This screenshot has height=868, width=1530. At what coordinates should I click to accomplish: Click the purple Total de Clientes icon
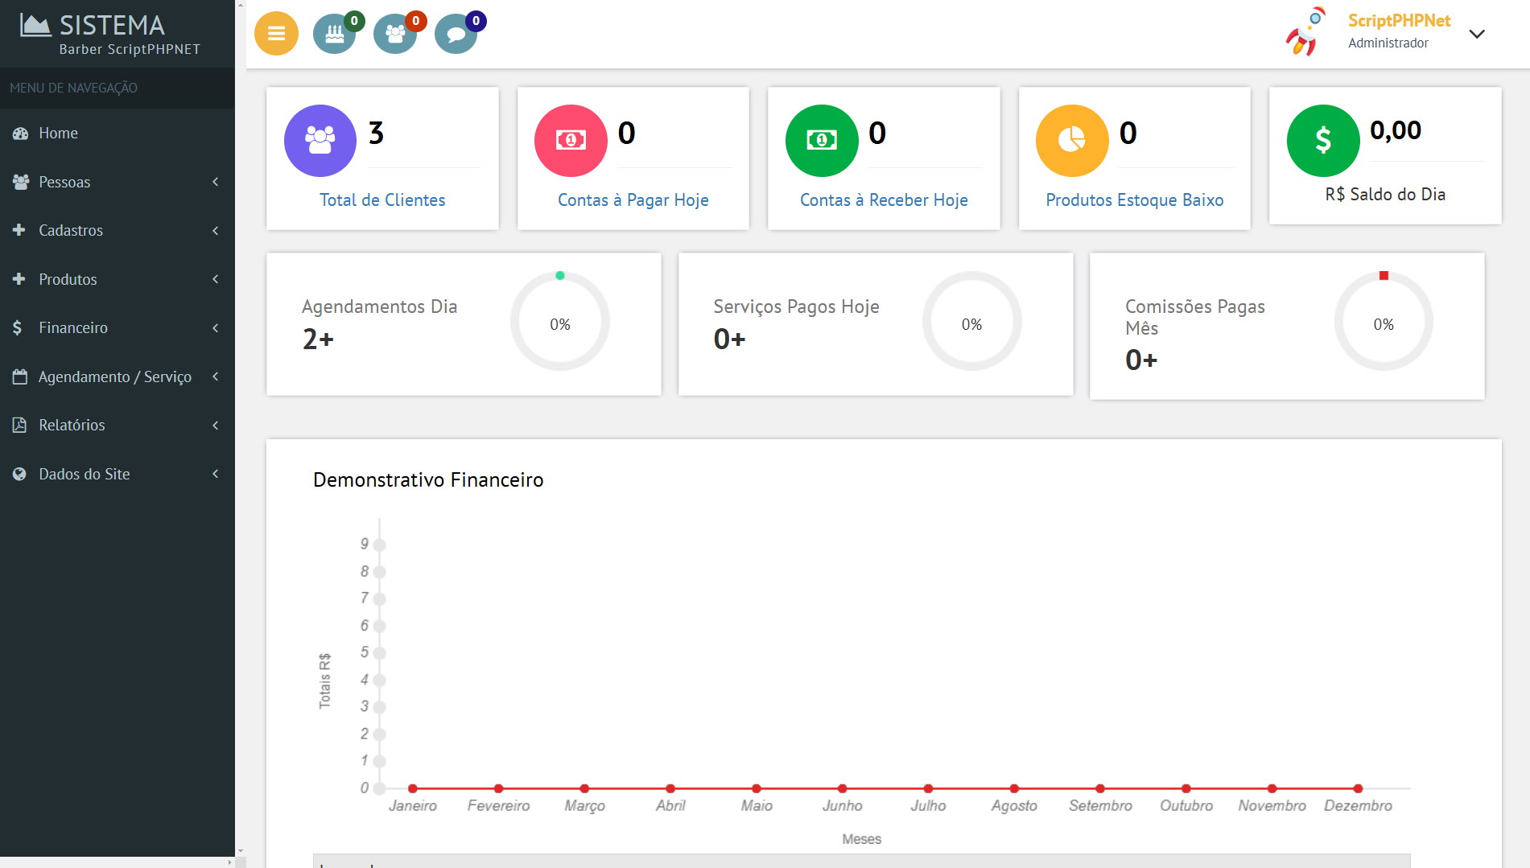tap(320, 141)
